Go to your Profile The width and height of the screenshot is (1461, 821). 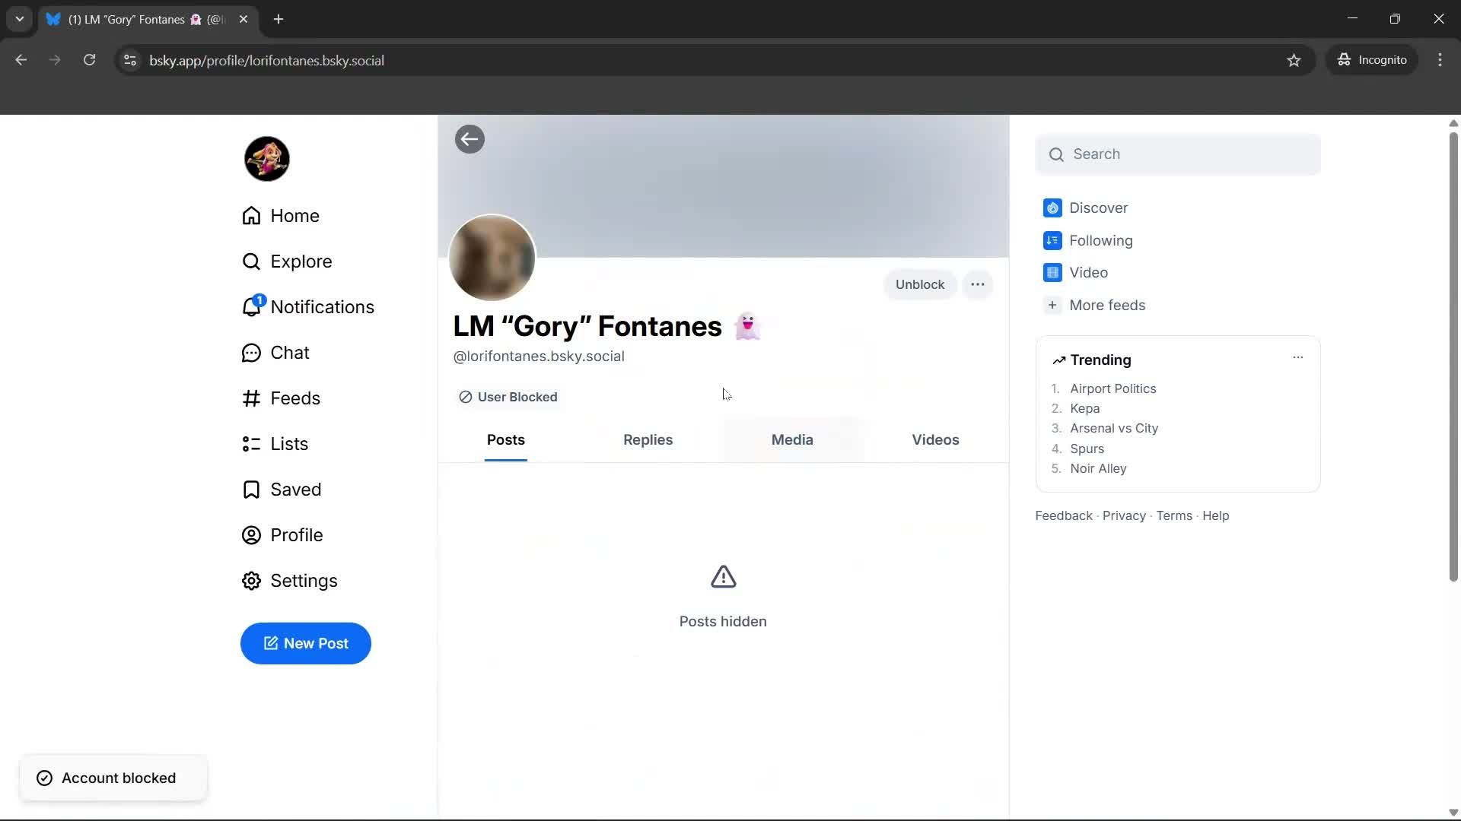[x=298, y=534]
